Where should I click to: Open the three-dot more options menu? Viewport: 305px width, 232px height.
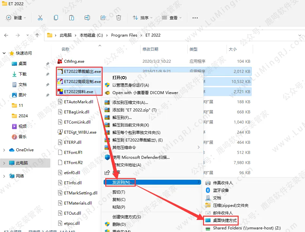195,18
